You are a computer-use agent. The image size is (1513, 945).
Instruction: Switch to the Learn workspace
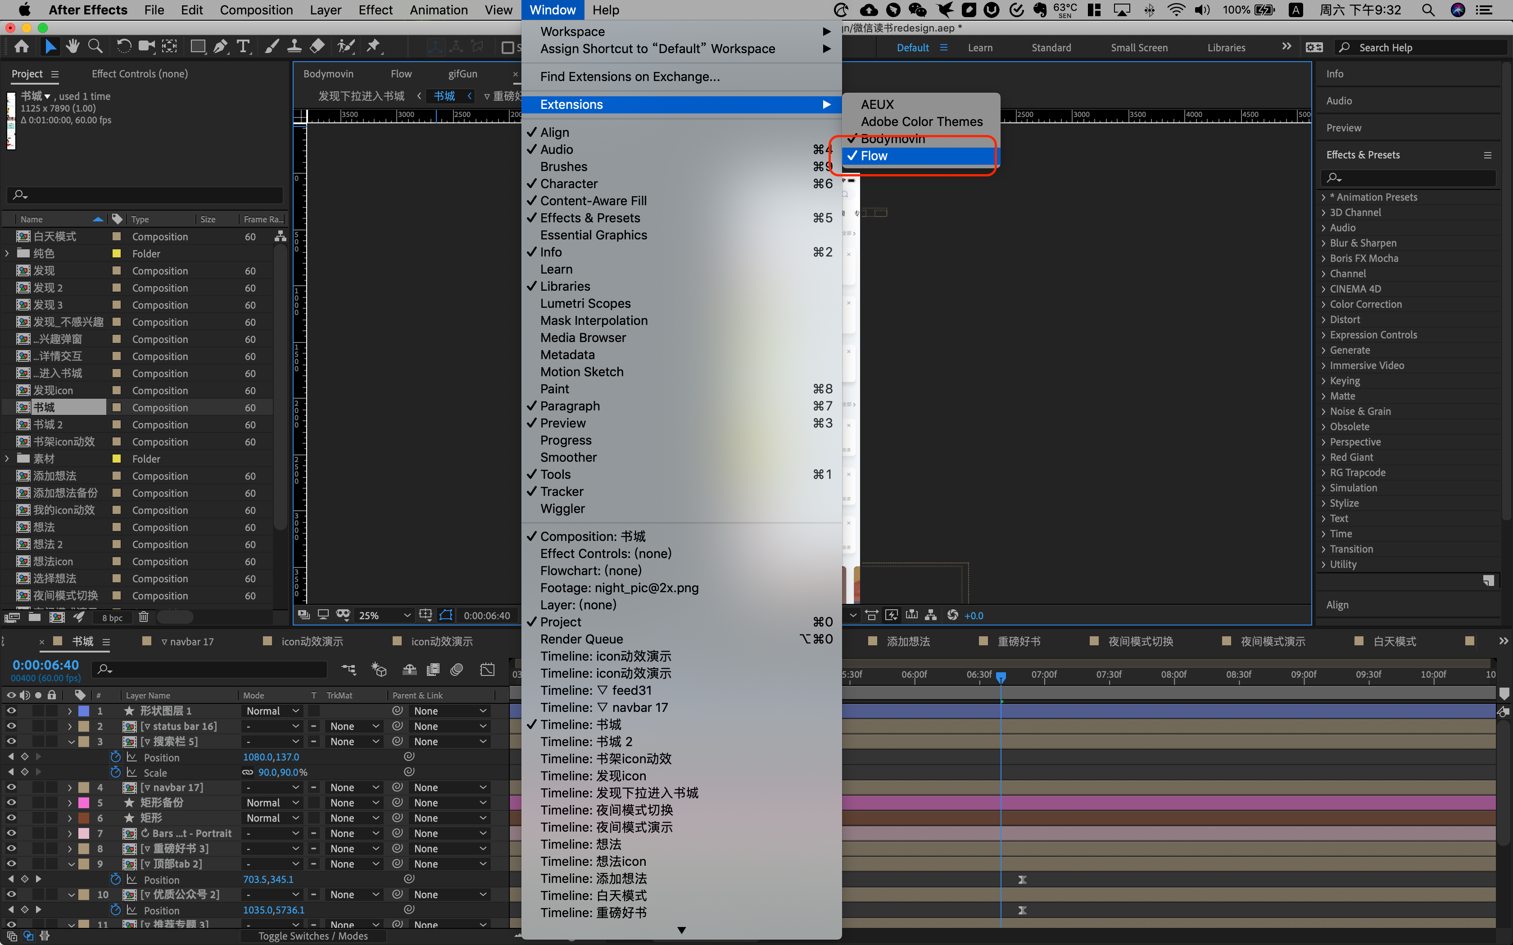980,48
